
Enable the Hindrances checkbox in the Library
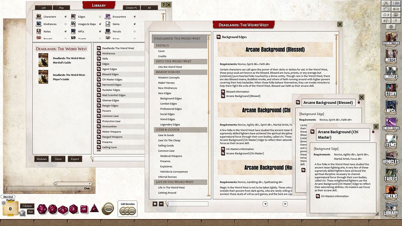pyautogui.click(x=65, y=24)
